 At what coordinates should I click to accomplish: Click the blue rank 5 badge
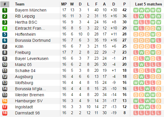pyautogui.click(x=5, y=35)
